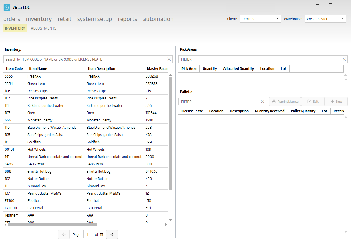Screen dimensions: 351x242
Task: Clear the inventory search box with X
Action: click(x=169, y=59)
